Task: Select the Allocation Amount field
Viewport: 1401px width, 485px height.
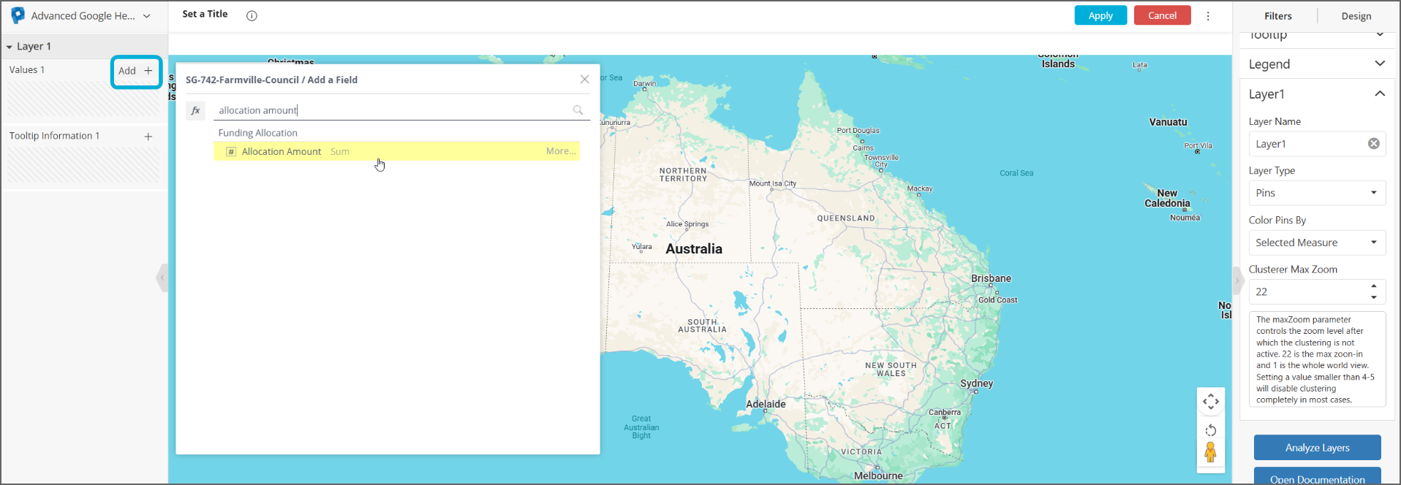Action: (282, 151)
